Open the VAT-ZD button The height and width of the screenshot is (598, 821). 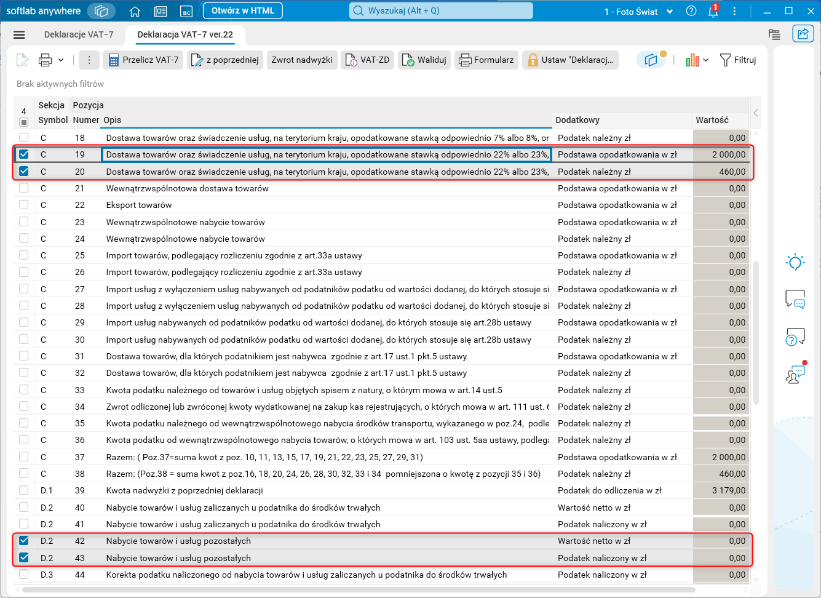coord(368,60)
